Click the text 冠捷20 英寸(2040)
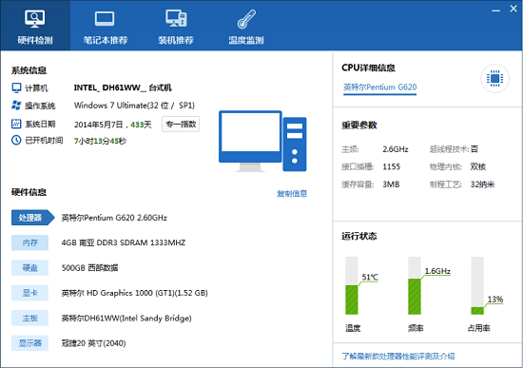This screenshot has height=368, width=523. point(93,343)
